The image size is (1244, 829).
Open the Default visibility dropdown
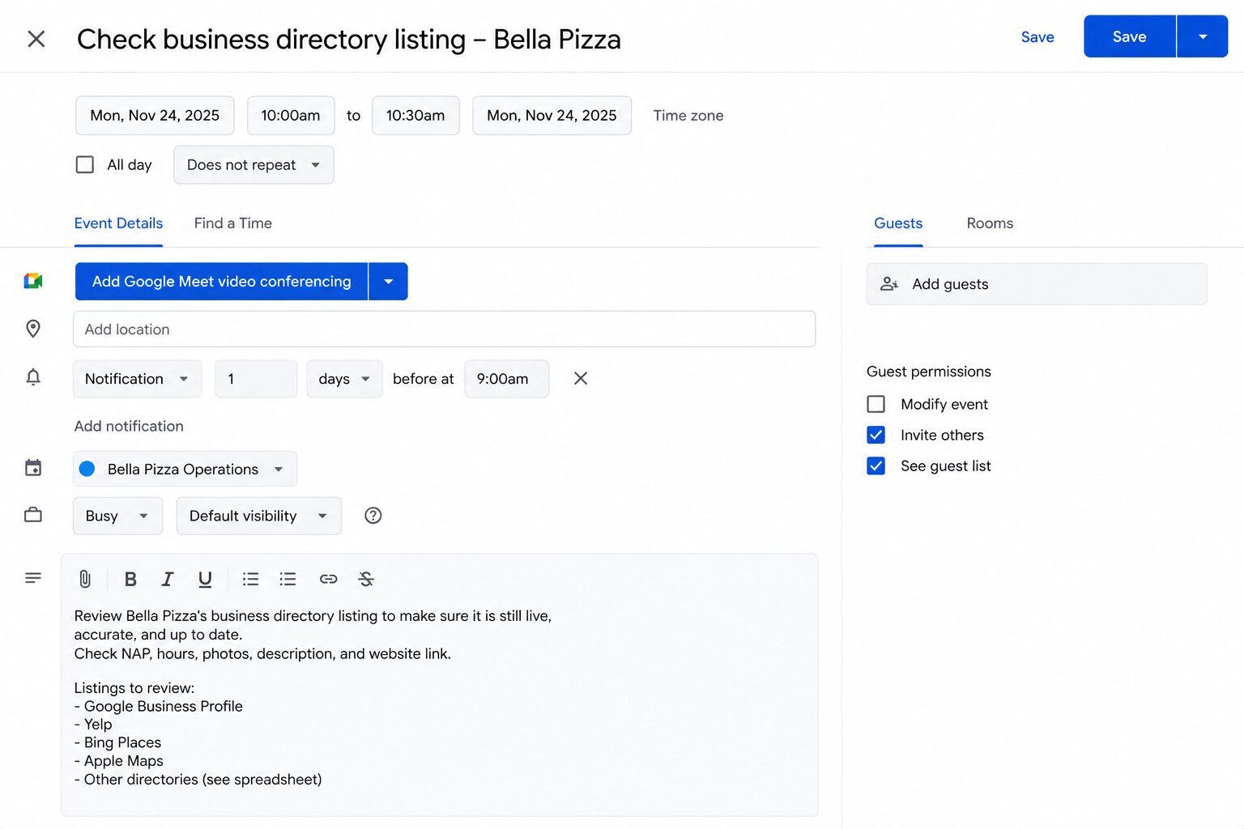(x=258, y=516)
